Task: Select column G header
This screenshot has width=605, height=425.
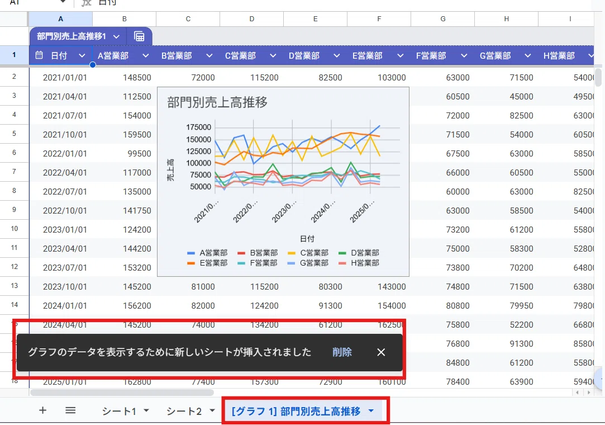Action: pos(442,19)
